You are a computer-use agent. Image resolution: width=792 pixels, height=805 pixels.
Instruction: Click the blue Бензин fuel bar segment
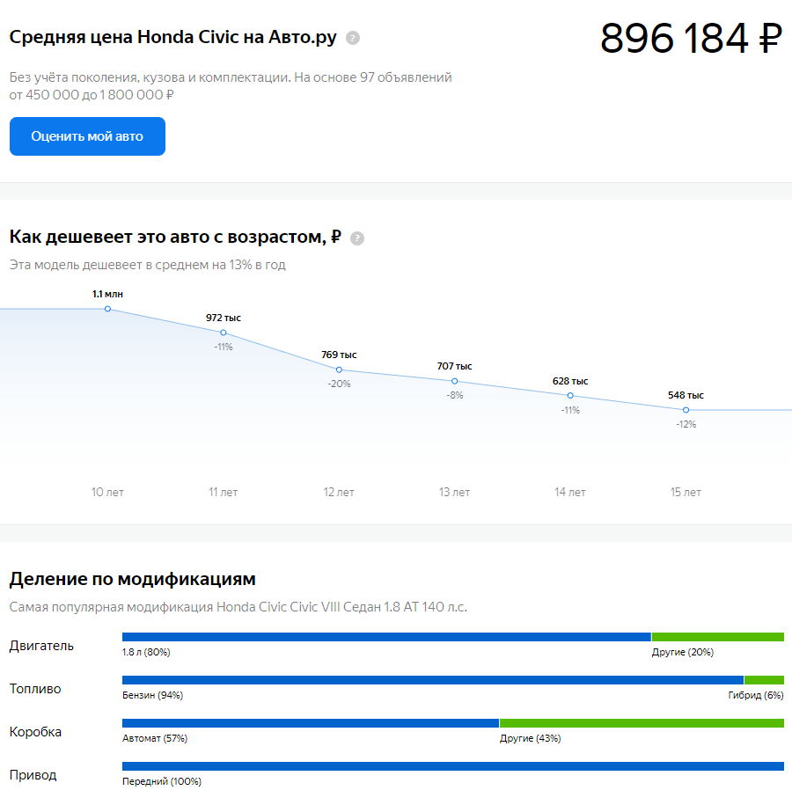point(432,680)
